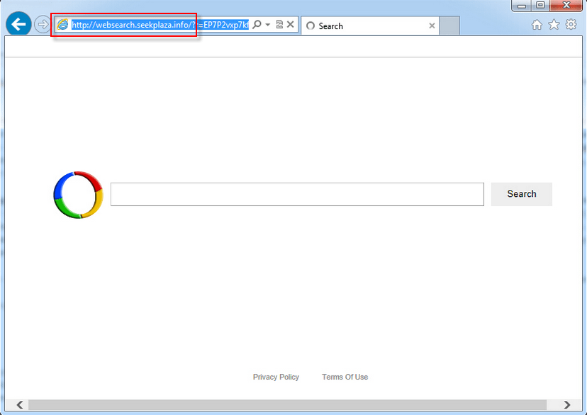Go back with the blue Back arrow
This screenshot has width=587, height=415.
click(x=18, y=24)
